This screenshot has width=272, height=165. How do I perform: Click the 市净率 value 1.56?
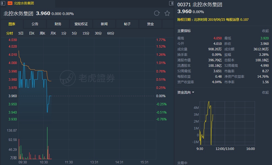[x=266, y=82]
